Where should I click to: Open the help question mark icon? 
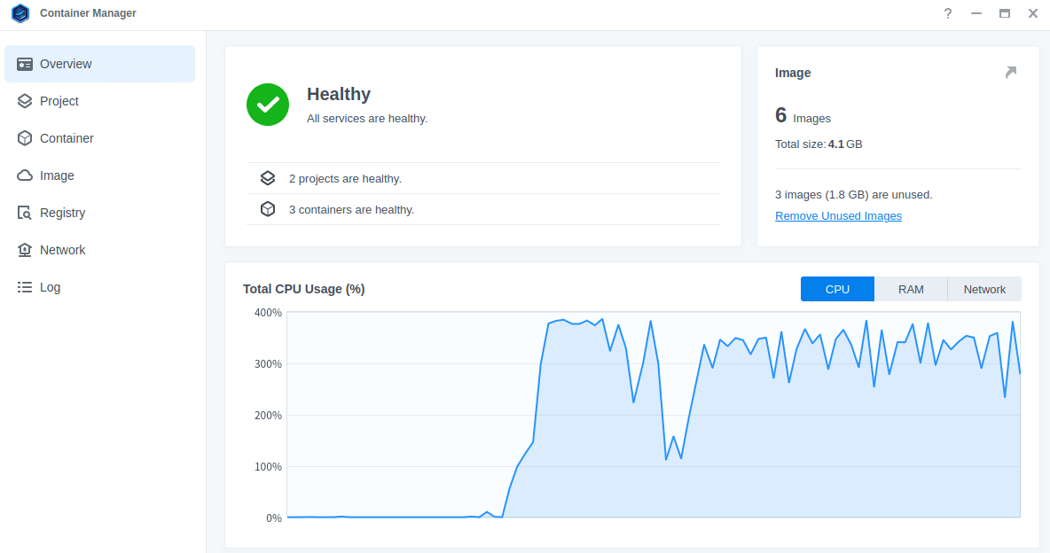coord(947,13)
